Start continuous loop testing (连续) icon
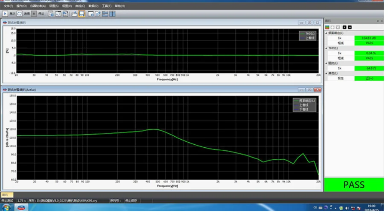Viewport: 388px width, 215px height. 20,14
